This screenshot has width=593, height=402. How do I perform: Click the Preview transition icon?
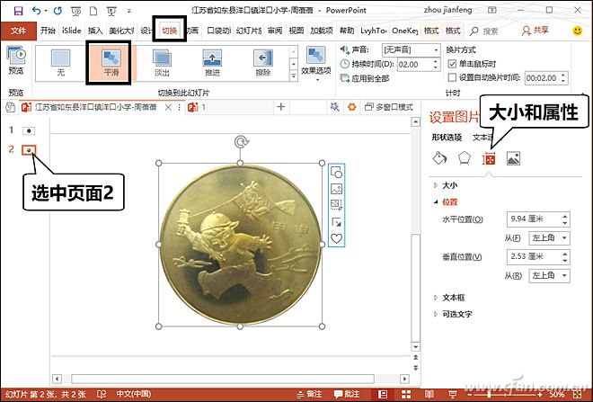pyautogui.click(x=16, y=60)
